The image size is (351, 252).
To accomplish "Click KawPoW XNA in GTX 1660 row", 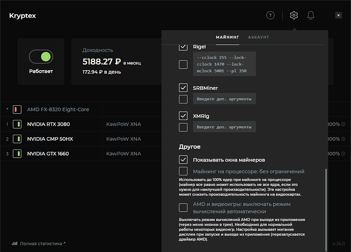I will (124, 153).
